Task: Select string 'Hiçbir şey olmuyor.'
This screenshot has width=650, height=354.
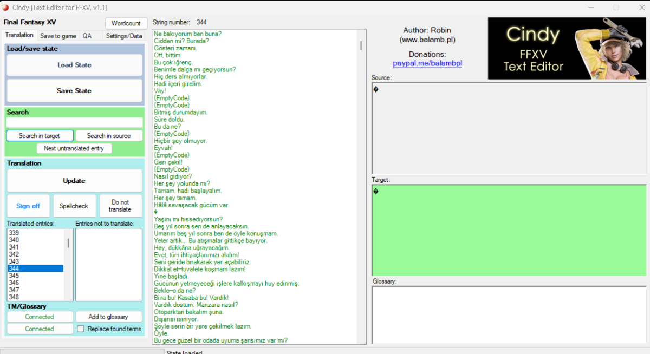Action: pos(180,141)
